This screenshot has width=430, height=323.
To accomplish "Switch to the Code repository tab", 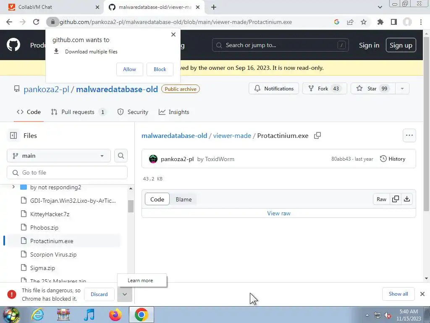I will 29,112.
